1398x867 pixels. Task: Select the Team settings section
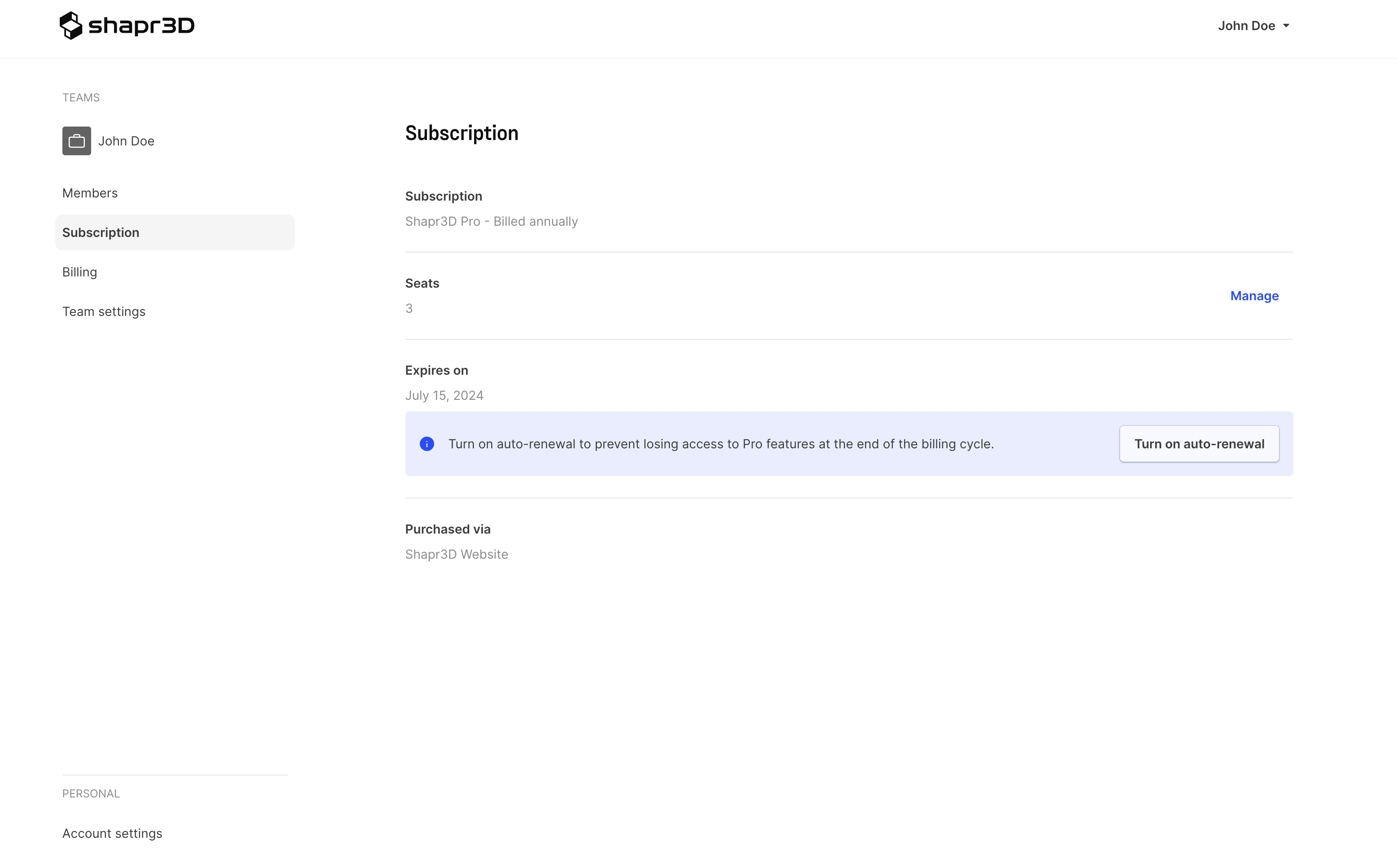104,311
